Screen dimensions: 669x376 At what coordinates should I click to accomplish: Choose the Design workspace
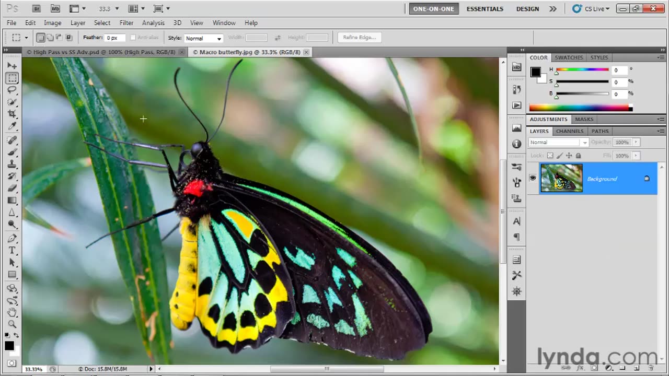pyautogui.click(x=527, y=9)
